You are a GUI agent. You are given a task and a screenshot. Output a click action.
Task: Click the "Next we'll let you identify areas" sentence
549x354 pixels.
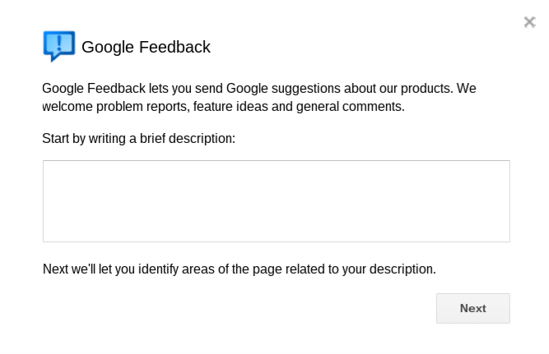240,269
